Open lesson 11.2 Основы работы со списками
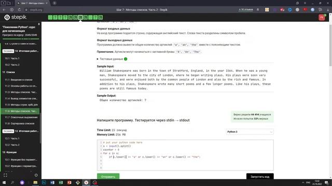This screenshot has height=186, width=332. pyautogui.click(x=21, y=86)
